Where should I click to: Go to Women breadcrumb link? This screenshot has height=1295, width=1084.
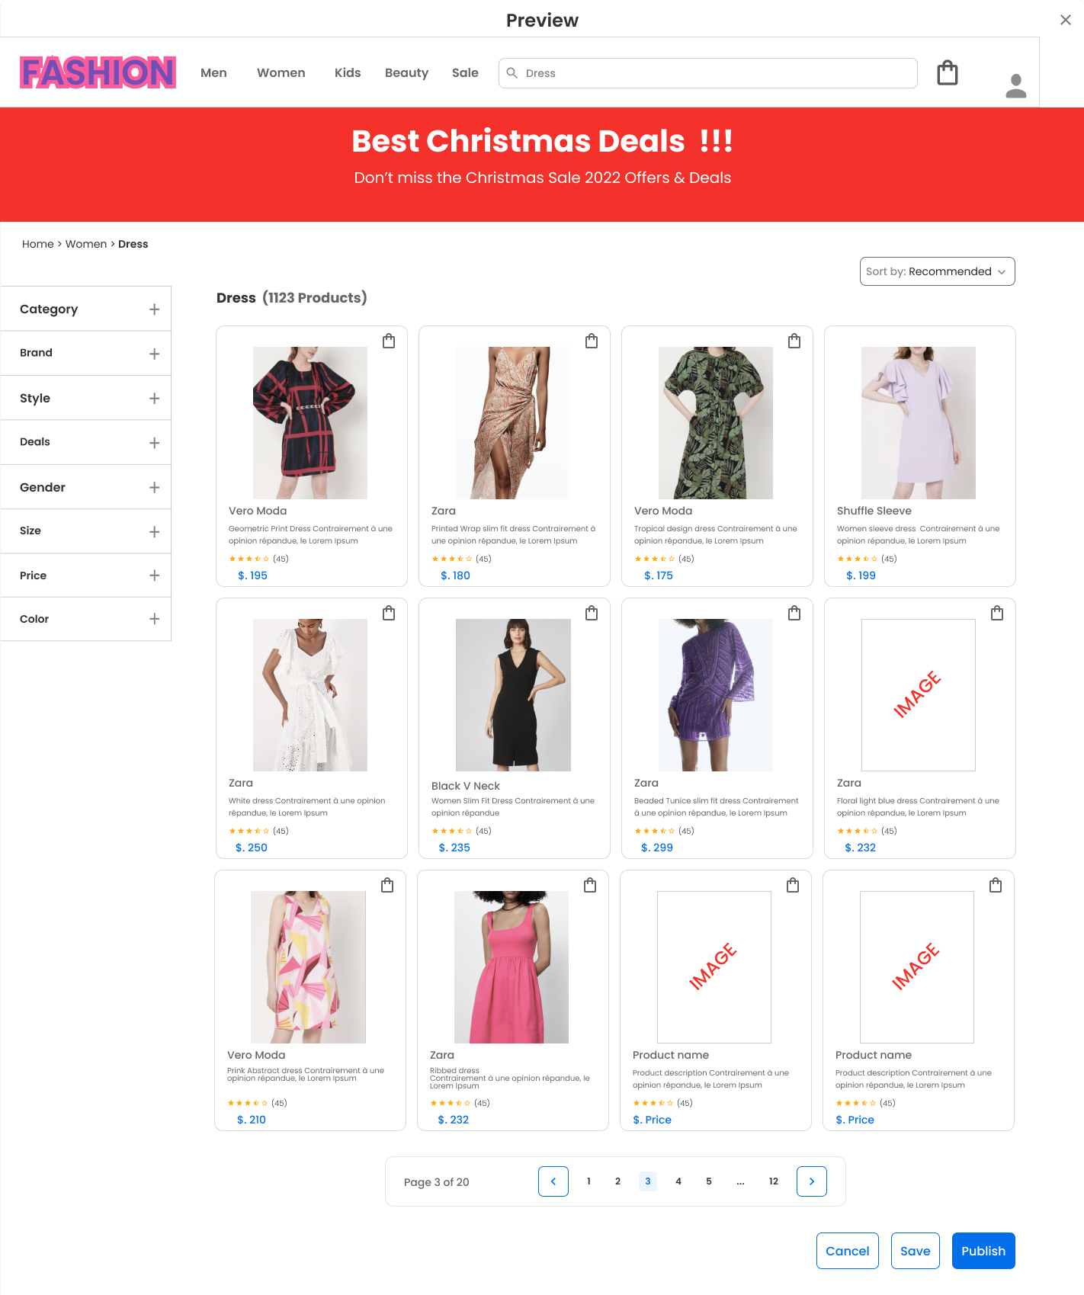[x=86, y=244]
